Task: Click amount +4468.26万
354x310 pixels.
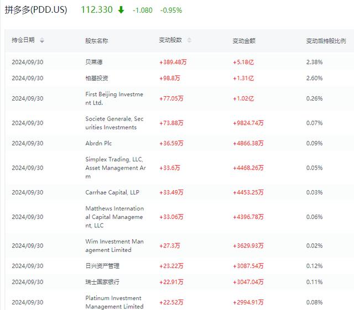Action: click(248, 168)
